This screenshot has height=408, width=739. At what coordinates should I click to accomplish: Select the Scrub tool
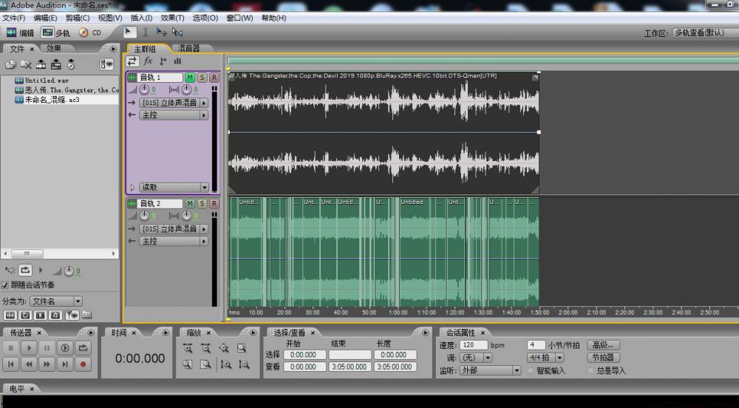click(177, 32)
